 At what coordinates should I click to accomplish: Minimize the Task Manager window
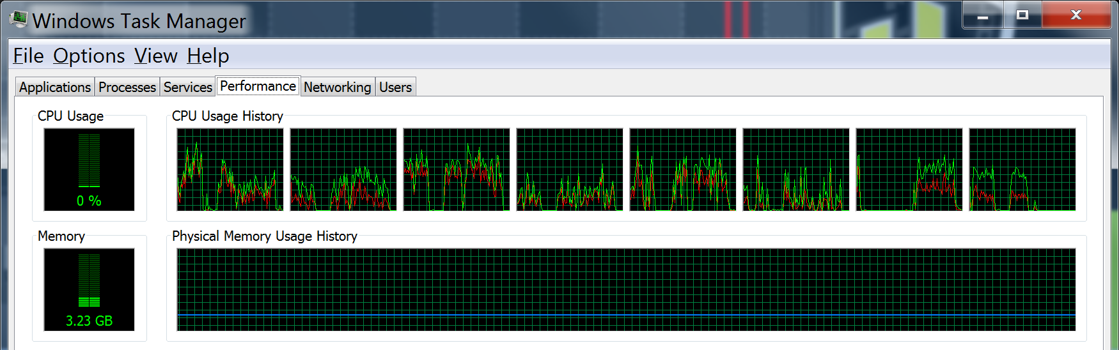tap(983, 15)
